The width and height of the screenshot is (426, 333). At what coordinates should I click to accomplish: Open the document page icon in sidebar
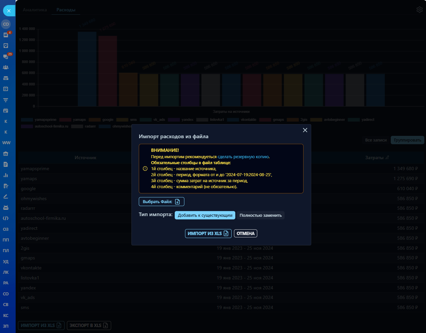pyautogui.click(x=6, y=164)
